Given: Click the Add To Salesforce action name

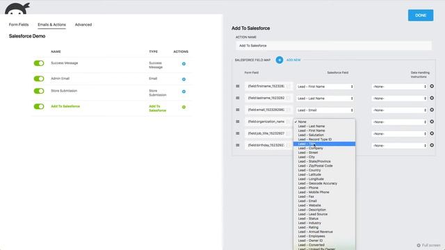Looking at the screenshot, I should click(x=65, y=106).
